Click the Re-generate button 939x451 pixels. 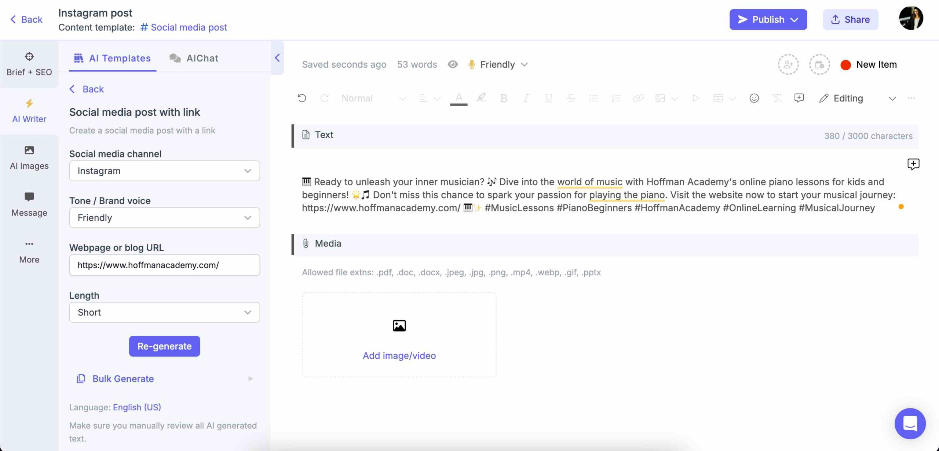click(x=164, y=346)
